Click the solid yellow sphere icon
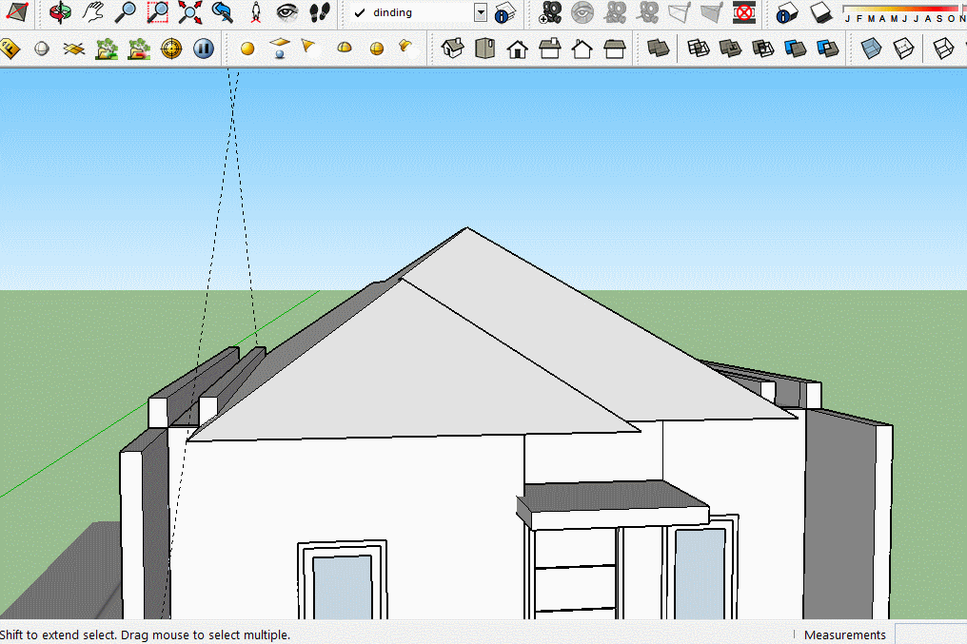967x644 pixels. 247,49
